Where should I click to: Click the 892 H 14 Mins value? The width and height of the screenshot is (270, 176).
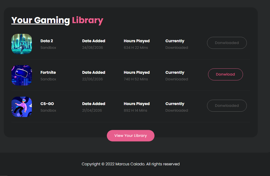coord(136,110)
